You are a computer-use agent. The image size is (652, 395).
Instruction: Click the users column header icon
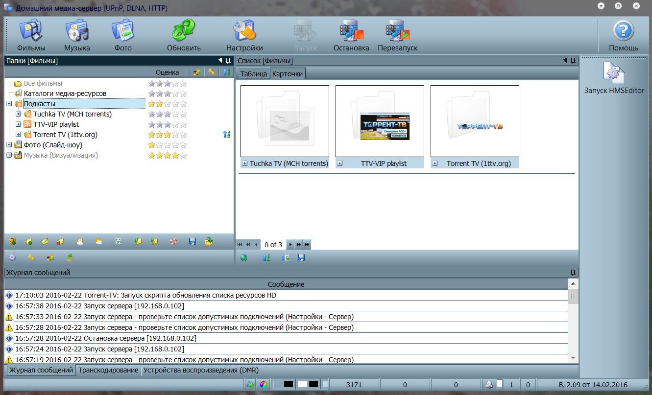[x=196, y=72]
